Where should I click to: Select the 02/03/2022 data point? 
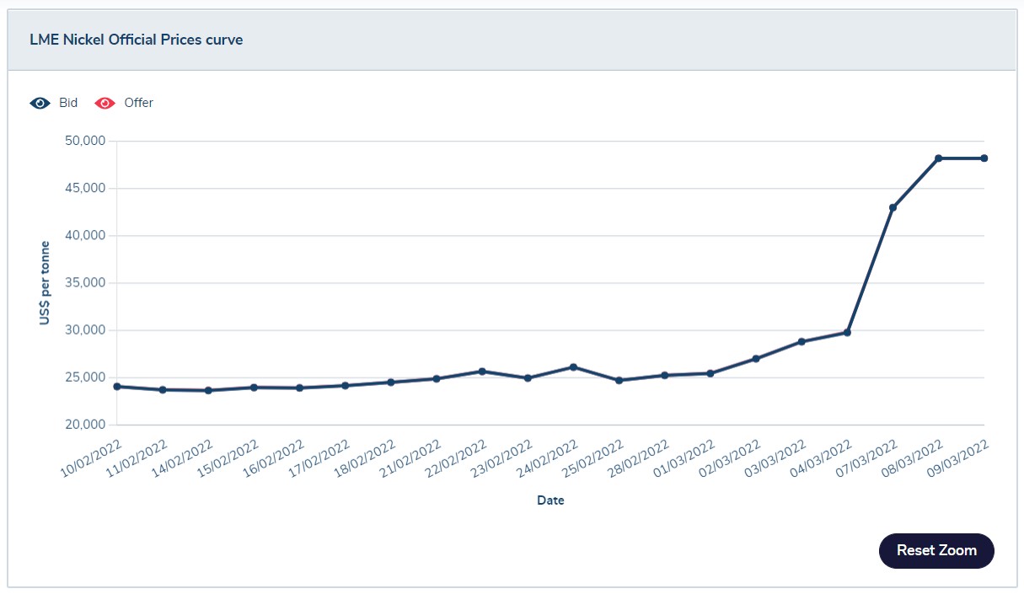point(756,358)
